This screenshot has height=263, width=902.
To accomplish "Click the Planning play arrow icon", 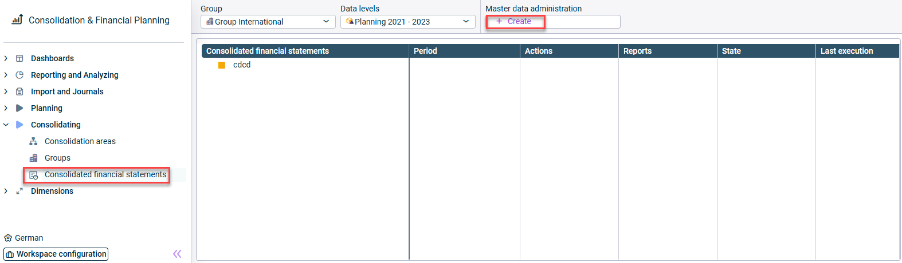I will click(x=19, y=108).
